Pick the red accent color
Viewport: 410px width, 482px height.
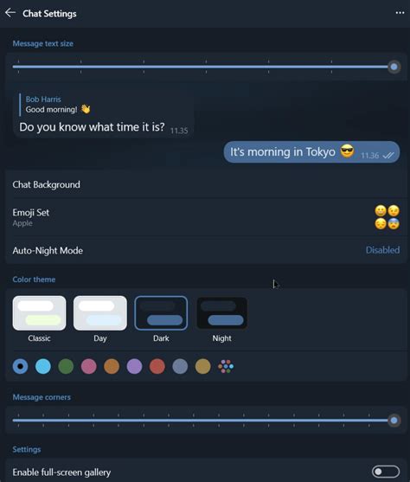pos(157,366)
